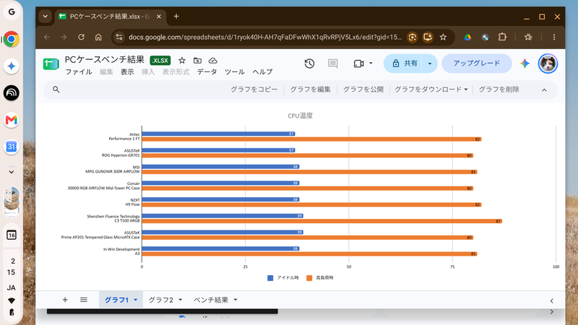Open version history clock icon
Image resolution: width=578 pixels, height=325 pixels.
coord(309,64)
